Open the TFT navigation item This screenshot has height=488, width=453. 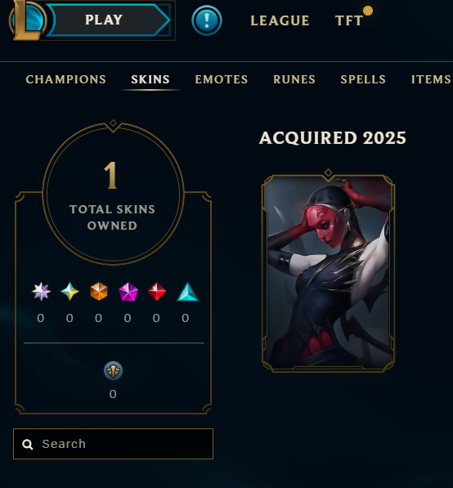[349, 21]
